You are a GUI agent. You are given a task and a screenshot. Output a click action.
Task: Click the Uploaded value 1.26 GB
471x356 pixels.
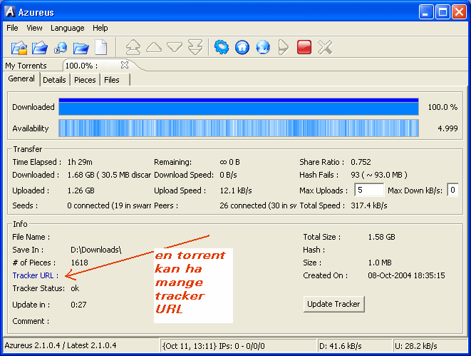pos(81,190)
